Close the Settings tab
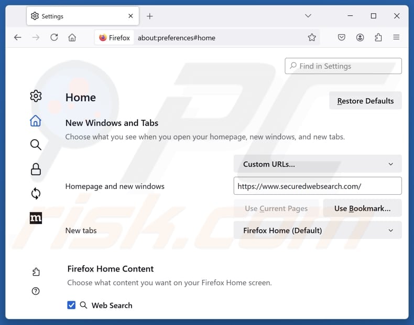The width and height of the screenshot is (414, 325). 130,16
